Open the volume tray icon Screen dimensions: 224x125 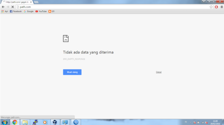point(206,122)
